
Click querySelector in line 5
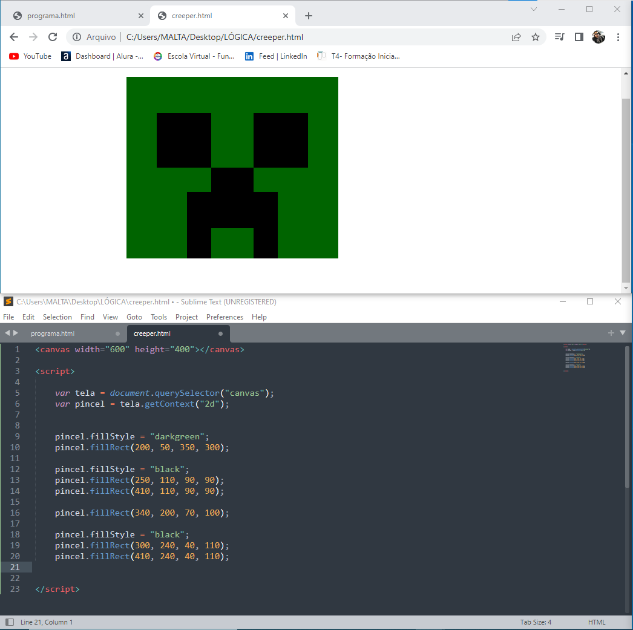(x=188, y=393)
